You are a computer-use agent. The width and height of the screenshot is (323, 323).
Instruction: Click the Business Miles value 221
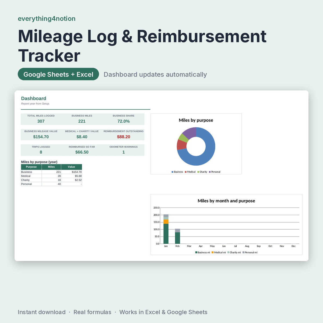pyautogui.click(x=82, y=121)
